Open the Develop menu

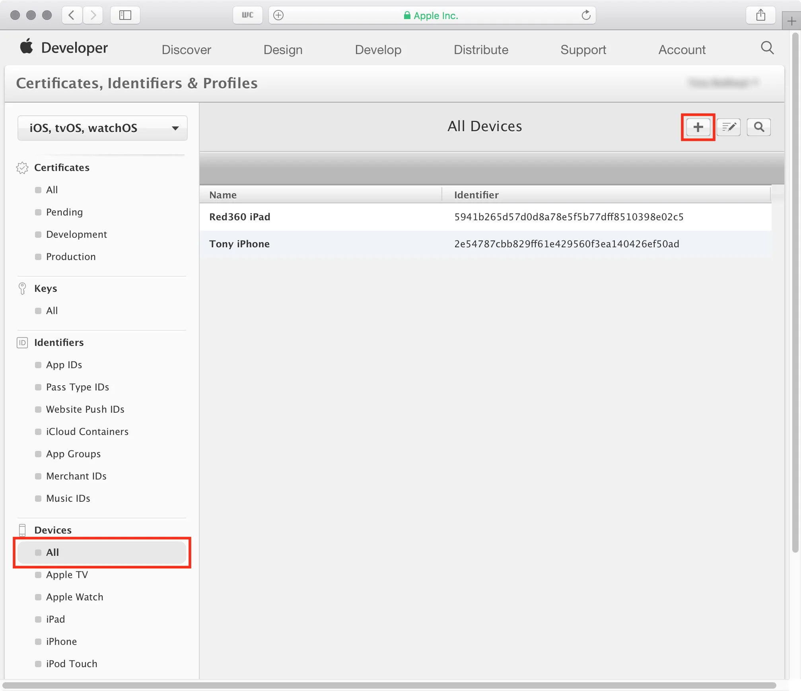pos(378,50)
